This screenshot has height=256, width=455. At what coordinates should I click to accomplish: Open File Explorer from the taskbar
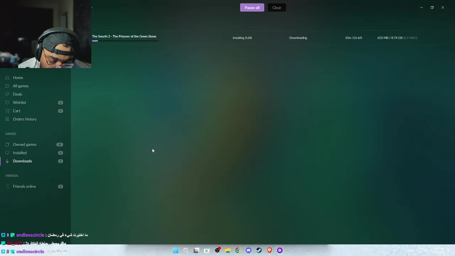tap(227, 250)
